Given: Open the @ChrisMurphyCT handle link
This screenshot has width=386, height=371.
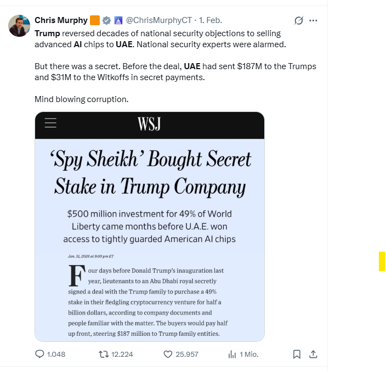Looking at the screenshot, I should 159,20.
